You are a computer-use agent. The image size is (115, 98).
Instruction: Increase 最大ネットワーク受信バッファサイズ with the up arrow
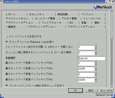(96, 79)
